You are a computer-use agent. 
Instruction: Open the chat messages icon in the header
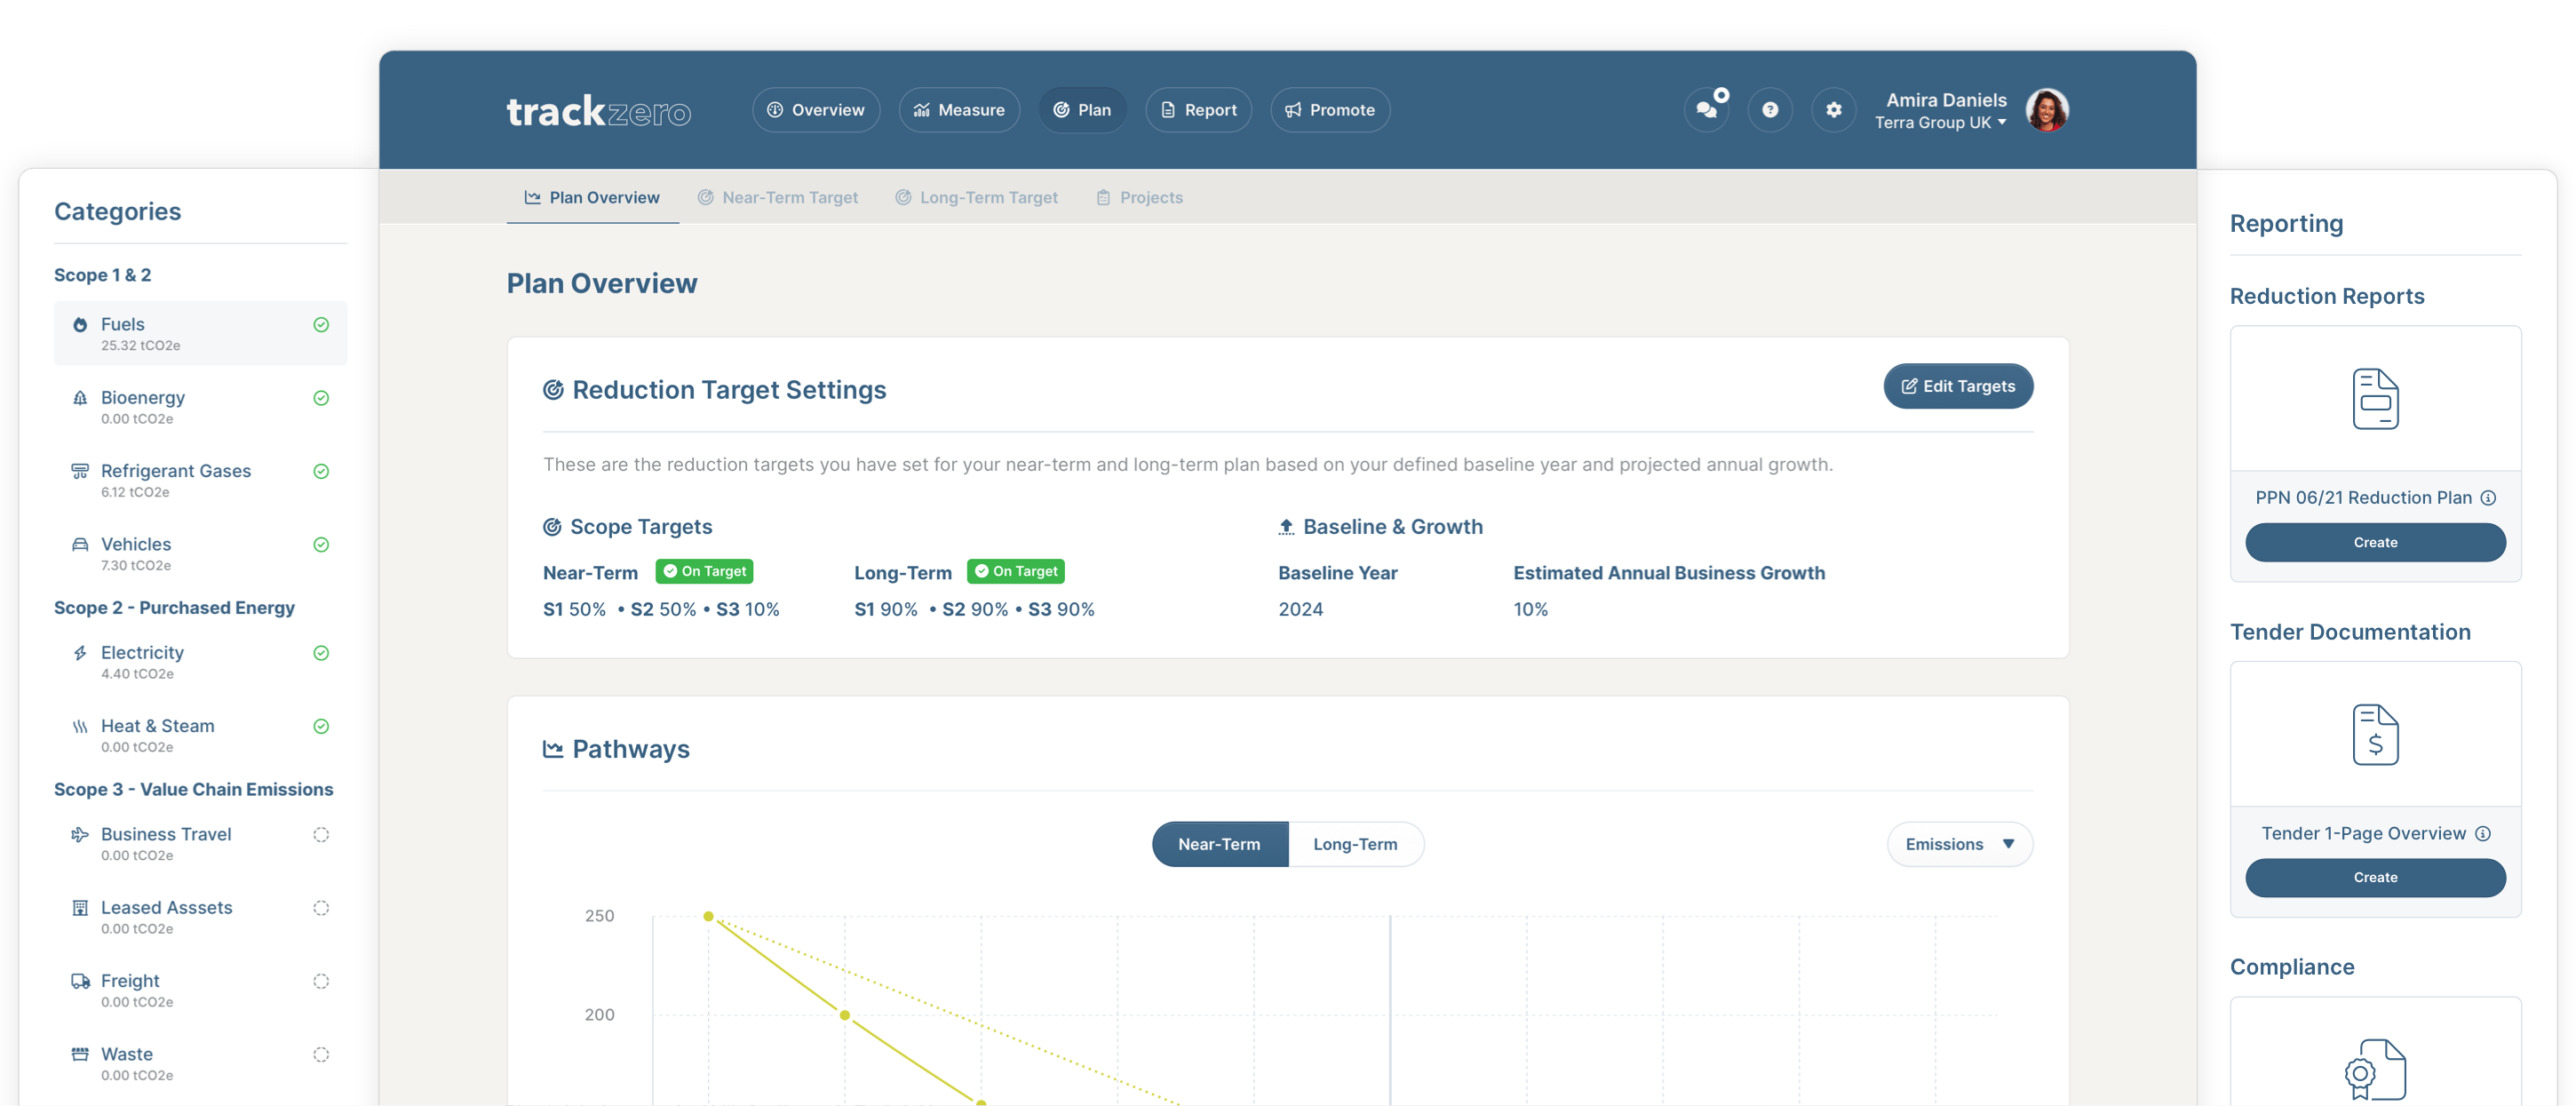(1707, 110)
